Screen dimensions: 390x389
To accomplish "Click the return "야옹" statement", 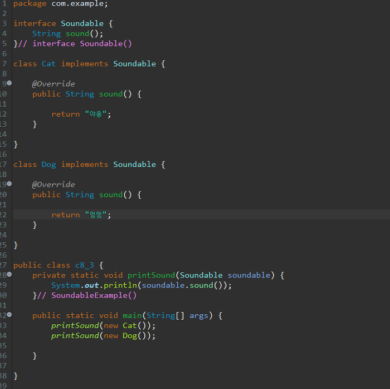I will pos(81,114).
